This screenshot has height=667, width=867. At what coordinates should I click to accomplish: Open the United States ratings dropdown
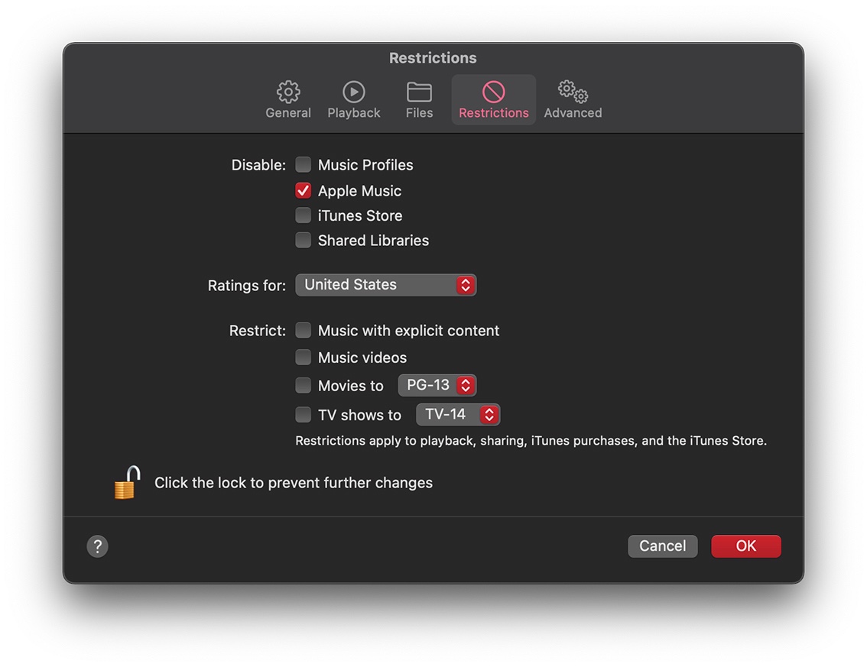point(386,285)
